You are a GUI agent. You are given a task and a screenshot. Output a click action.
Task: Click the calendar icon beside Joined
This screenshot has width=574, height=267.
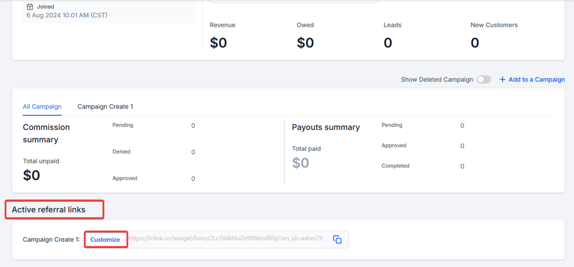coord(30,7)
